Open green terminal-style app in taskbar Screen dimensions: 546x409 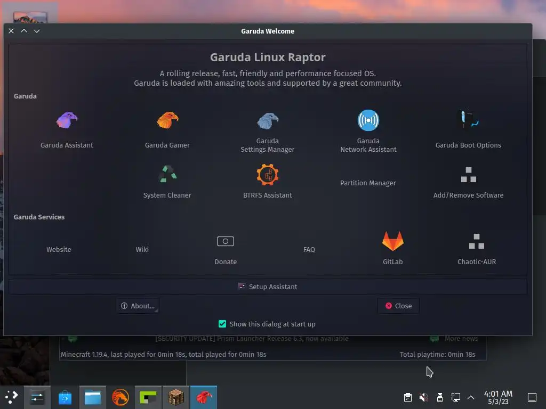pyautogui.click(x=148, y=397)
